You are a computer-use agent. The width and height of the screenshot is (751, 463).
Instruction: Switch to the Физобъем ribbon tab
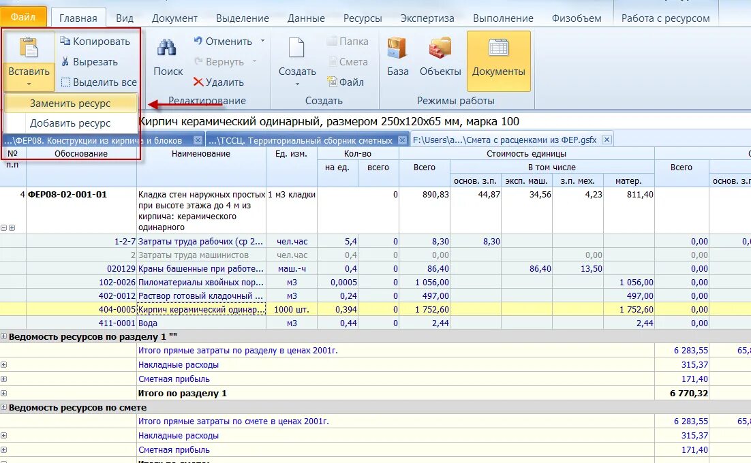(576, 18)
